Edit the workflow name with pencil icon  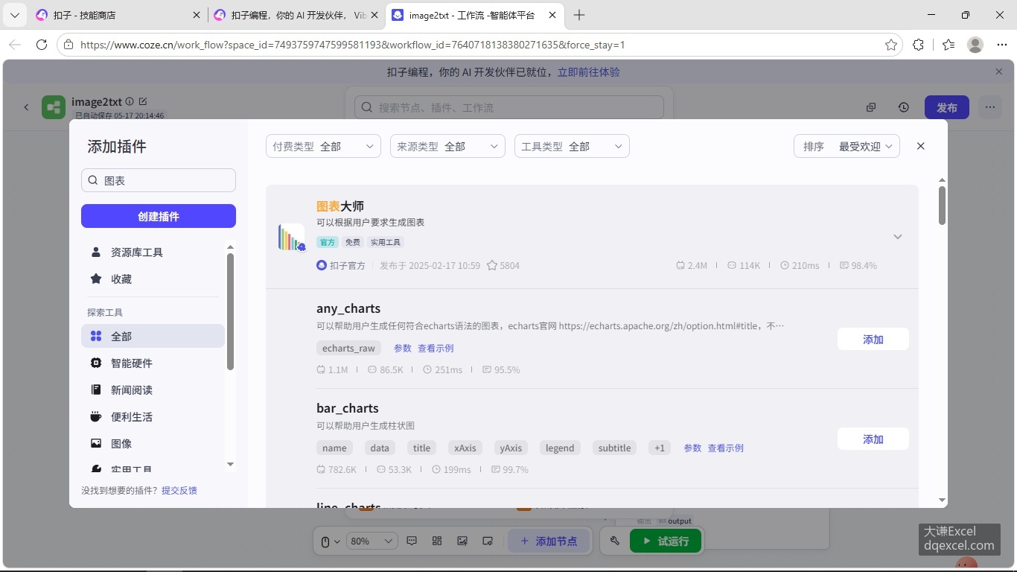coord(143,101)
